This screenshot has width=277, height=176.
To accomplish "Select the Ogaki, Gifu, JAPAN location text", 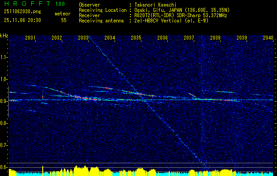I will [182, 10].
